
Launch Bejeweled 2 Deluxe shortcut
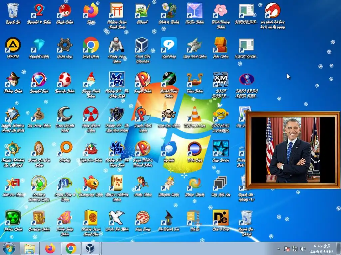click(x=39, y=10)
